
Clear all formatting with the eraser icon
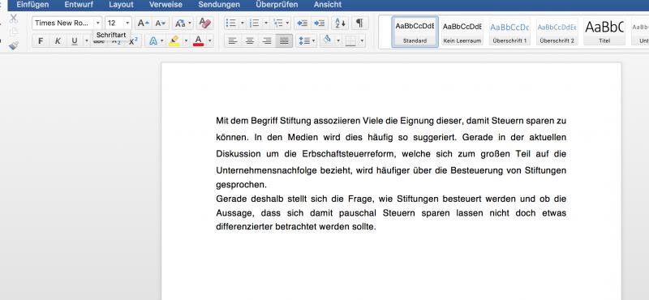coord(204,24)
